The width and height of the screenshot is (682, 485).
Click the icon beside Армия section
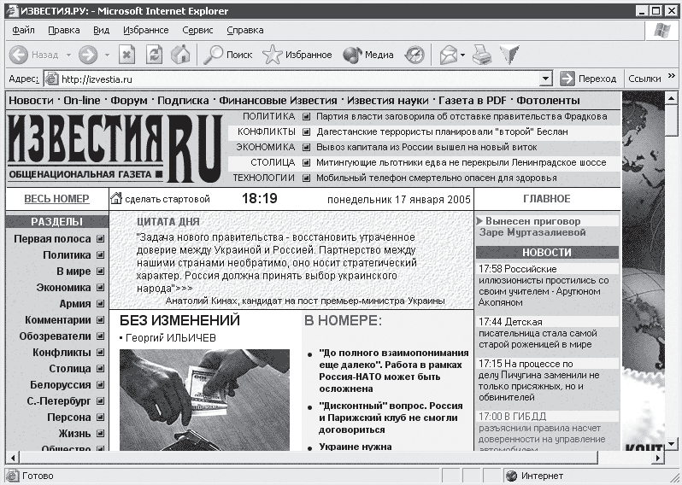(101, 303)
